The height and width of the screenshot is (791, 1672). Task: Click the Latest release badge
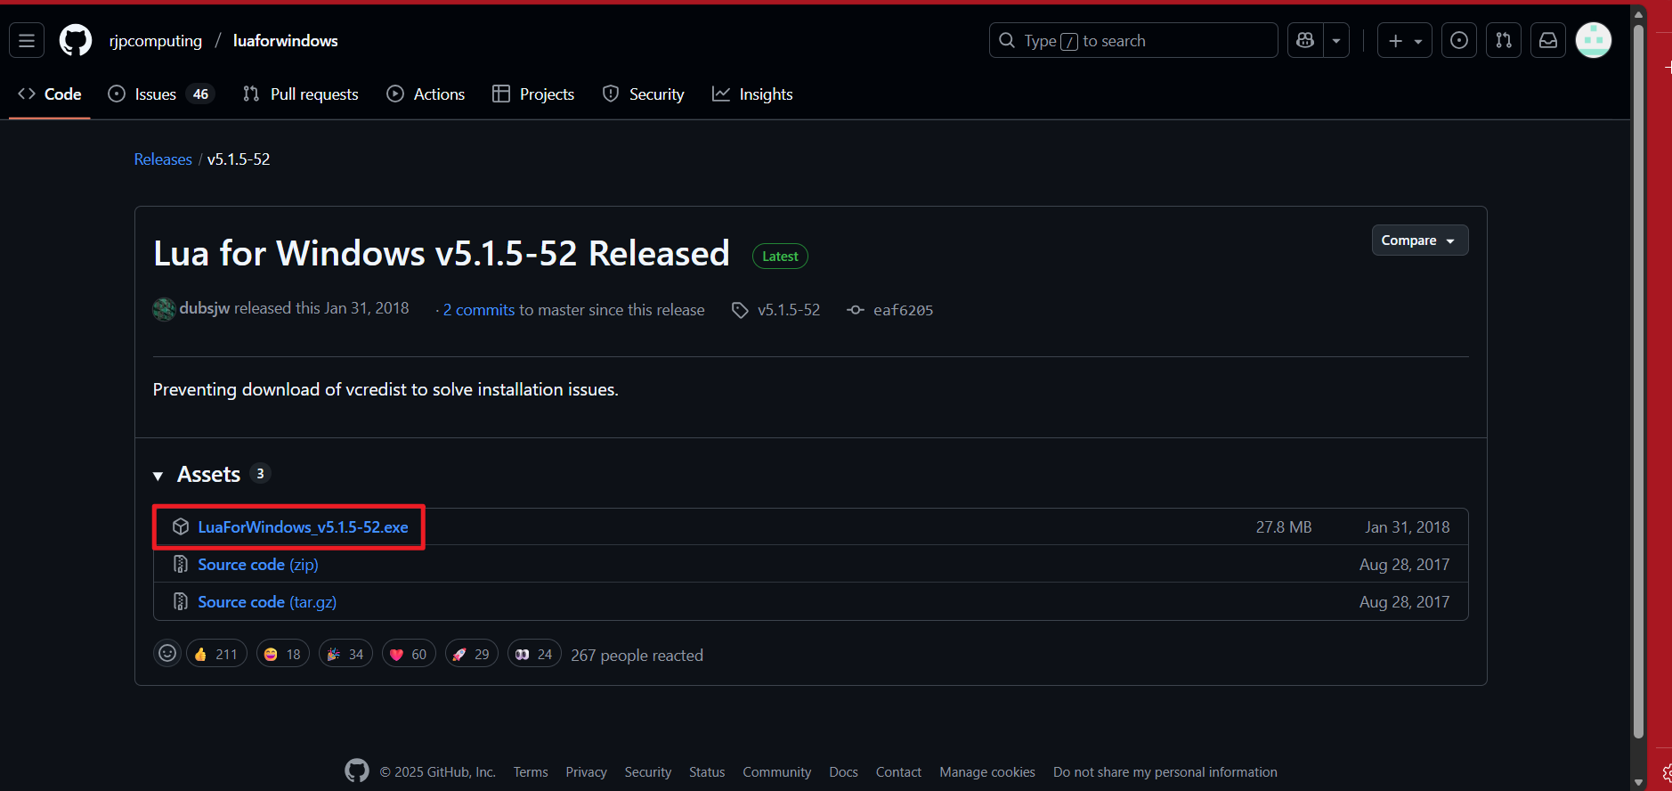(x=780, y=257)
